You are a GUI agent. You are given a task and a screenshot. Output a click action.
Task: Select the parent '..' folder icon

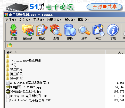click(8, 56)
